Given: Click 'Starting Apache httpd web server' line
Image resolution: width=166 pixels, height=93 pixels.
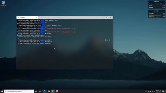Looking at the screenshot, I should click(34, 43).
